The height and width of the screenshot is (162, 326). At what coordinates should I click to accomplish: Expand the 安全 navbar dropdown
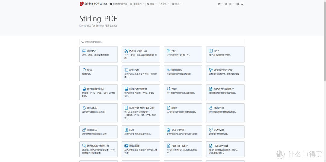(164, 4)
